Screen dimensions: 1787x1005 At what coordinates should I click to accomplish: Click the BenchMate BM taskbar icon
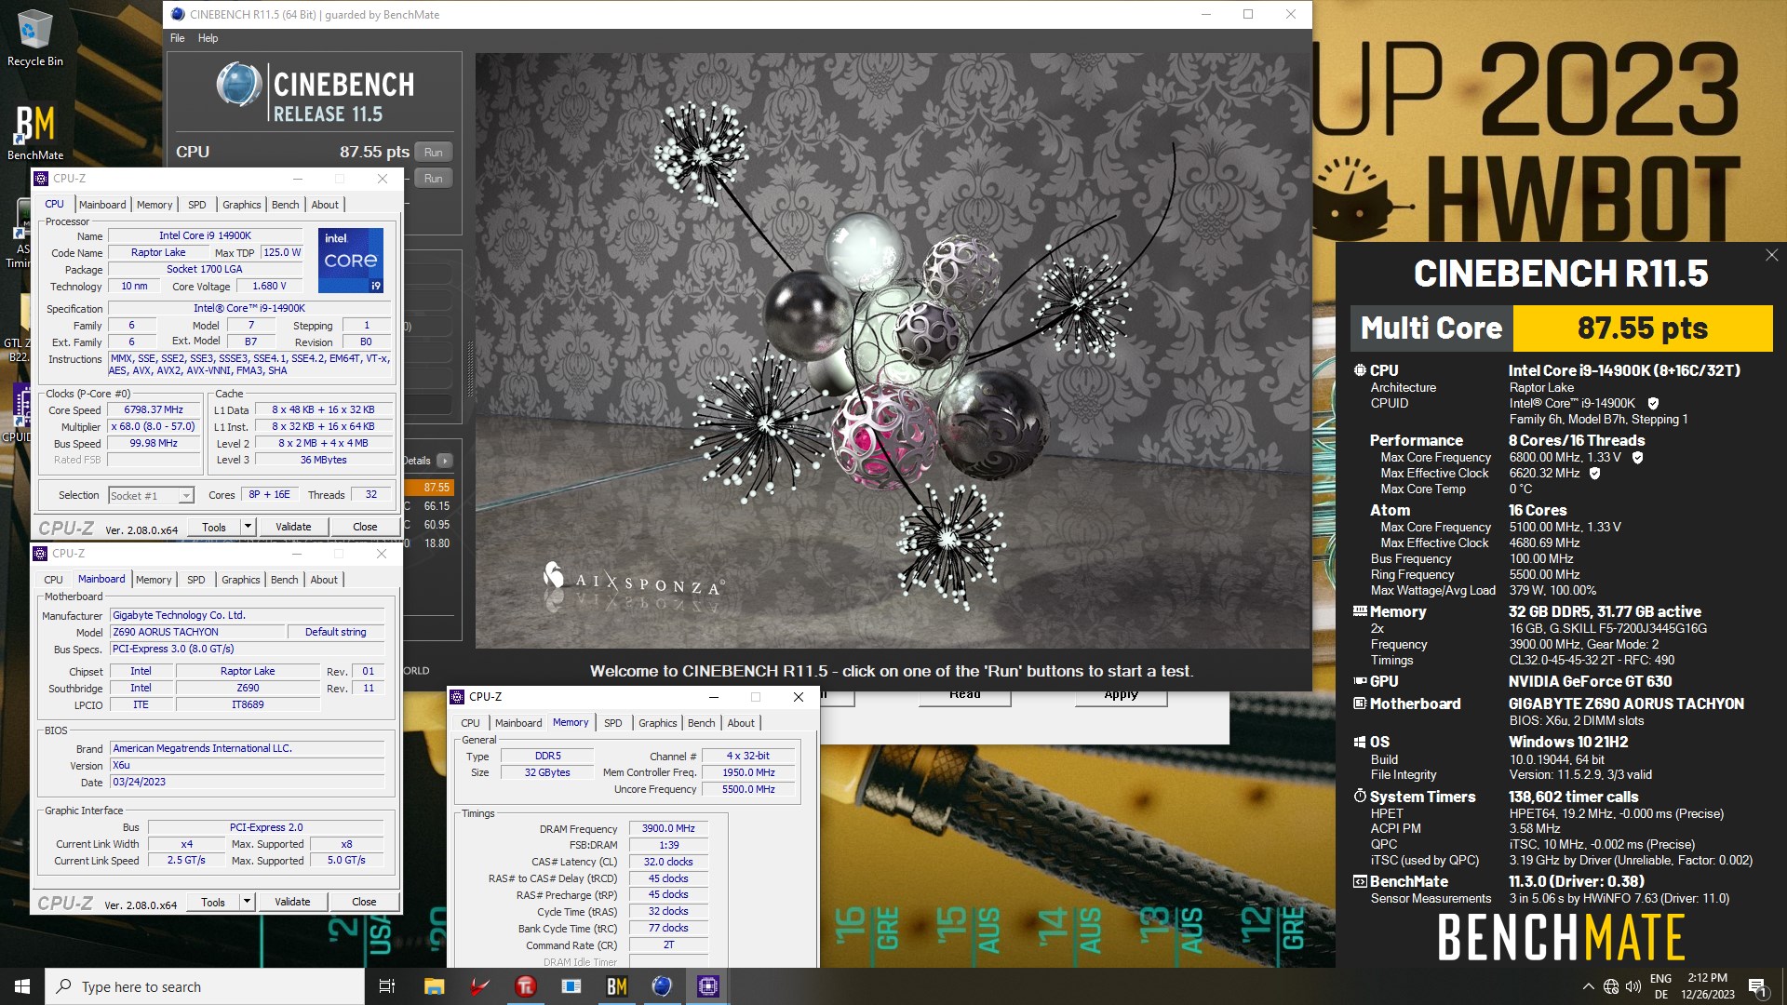click(x=616, y=986)
